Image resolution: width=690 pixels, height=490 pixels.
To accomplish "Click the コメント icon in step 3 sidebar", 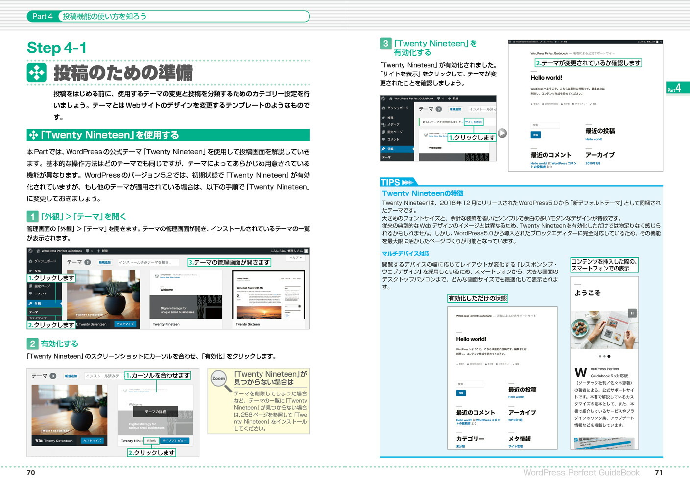I will click(383, 139).
